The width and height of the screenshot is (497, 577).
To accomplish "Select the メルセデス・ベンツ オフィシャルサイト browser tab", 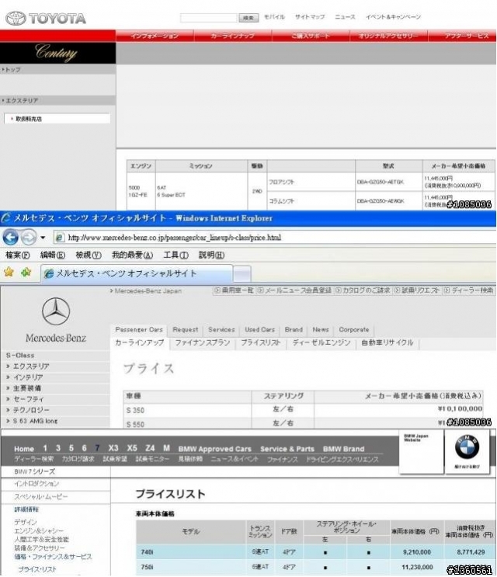I will (x=137, y=274).
